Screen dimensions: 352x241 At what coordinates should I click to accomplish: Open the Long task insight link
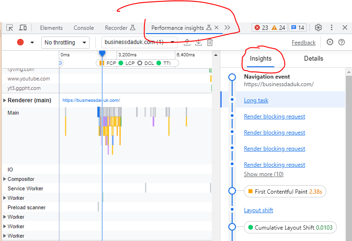pos(256,100)
